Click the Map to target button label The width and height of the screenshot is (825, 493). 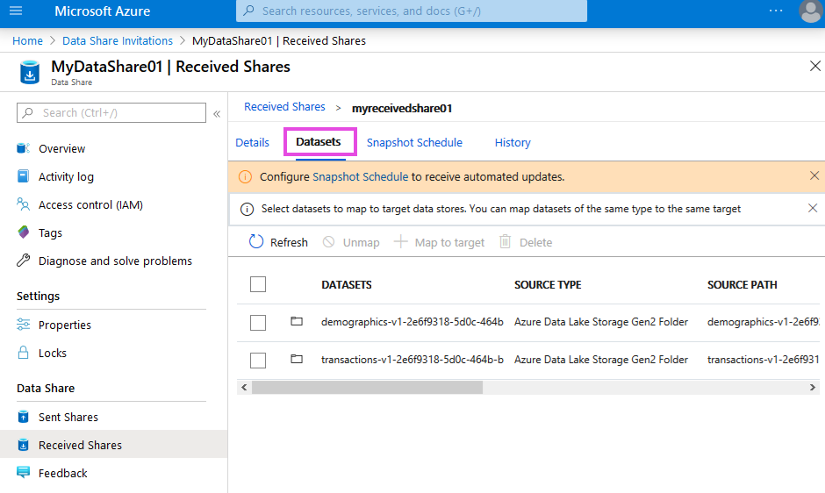[450, 242]
